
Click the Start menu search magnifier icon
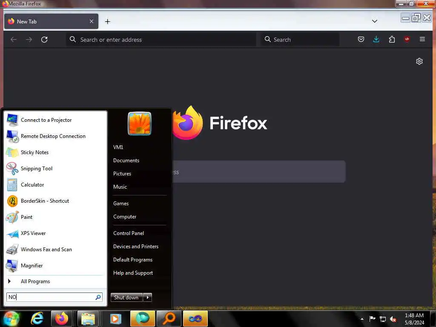(98, 297)
